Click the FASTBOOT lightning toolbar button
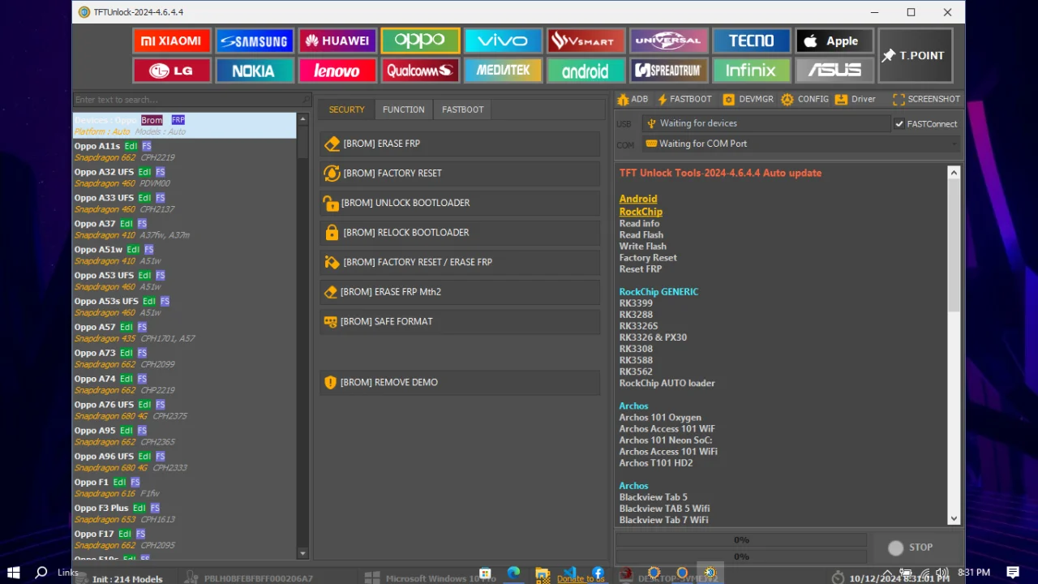 pyautogui.click(x=684, y=99)
